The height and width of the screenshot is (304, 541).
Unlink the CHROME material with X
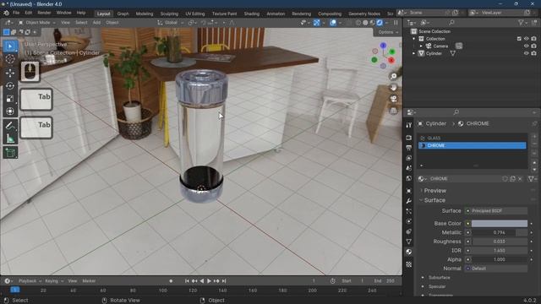point(520,178)
